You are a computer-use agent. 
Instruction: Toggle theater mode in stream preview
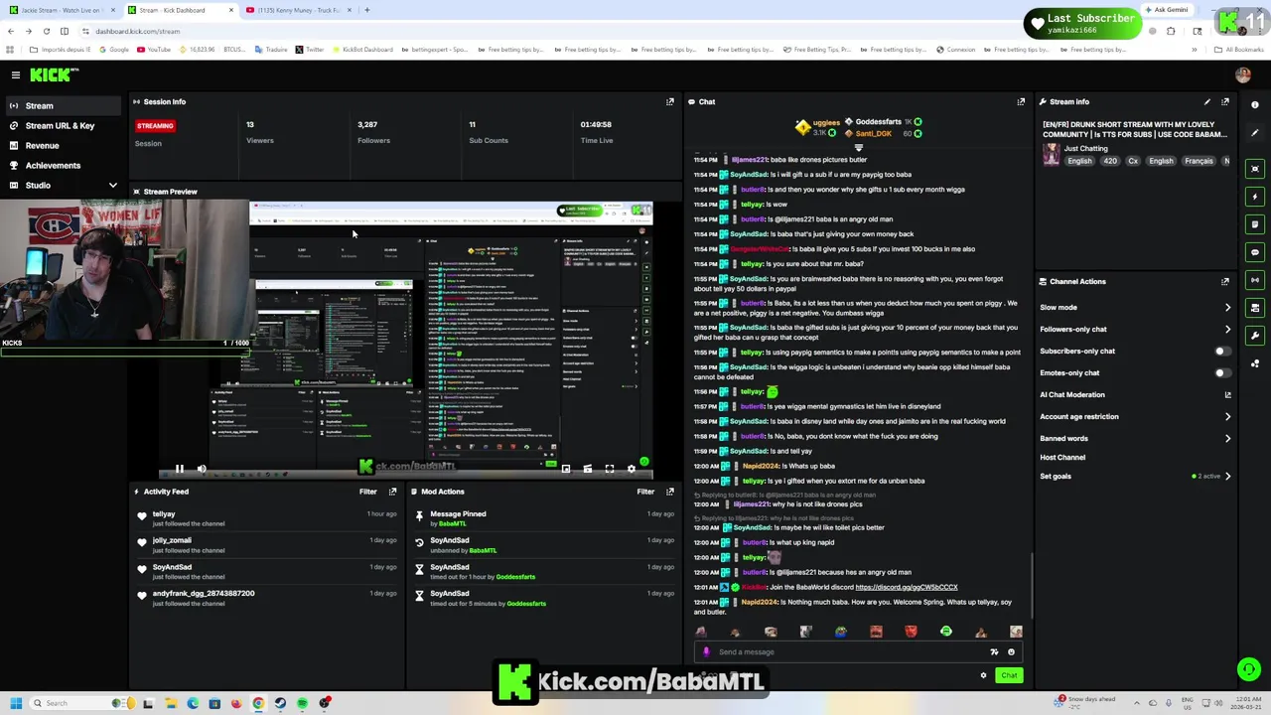pyautogui.click(x=588, y=469)
